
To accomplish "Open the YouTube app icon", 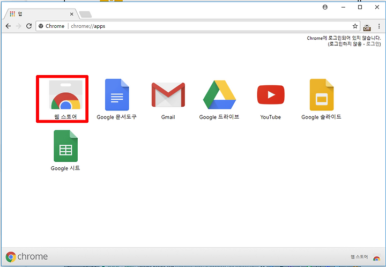I will [x=271, y=95].
